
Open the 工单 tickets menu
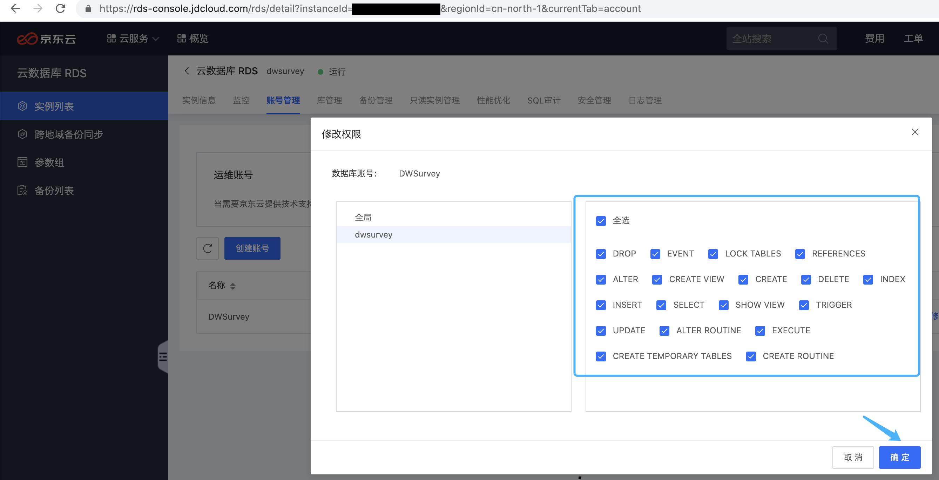click(913, 38)
